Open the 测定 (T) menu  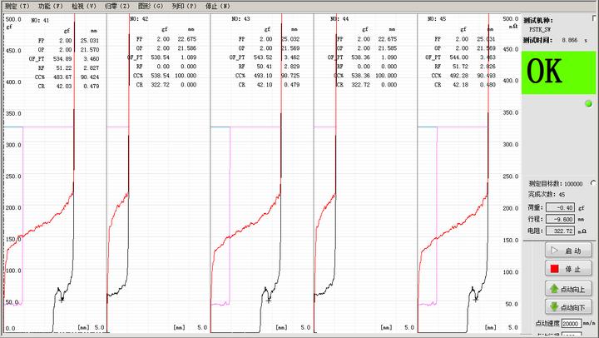pyautogui.click(x=16, y=6)
